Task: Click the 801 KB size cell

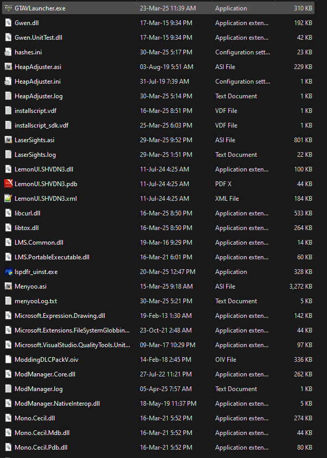Action: coord(303,140)
